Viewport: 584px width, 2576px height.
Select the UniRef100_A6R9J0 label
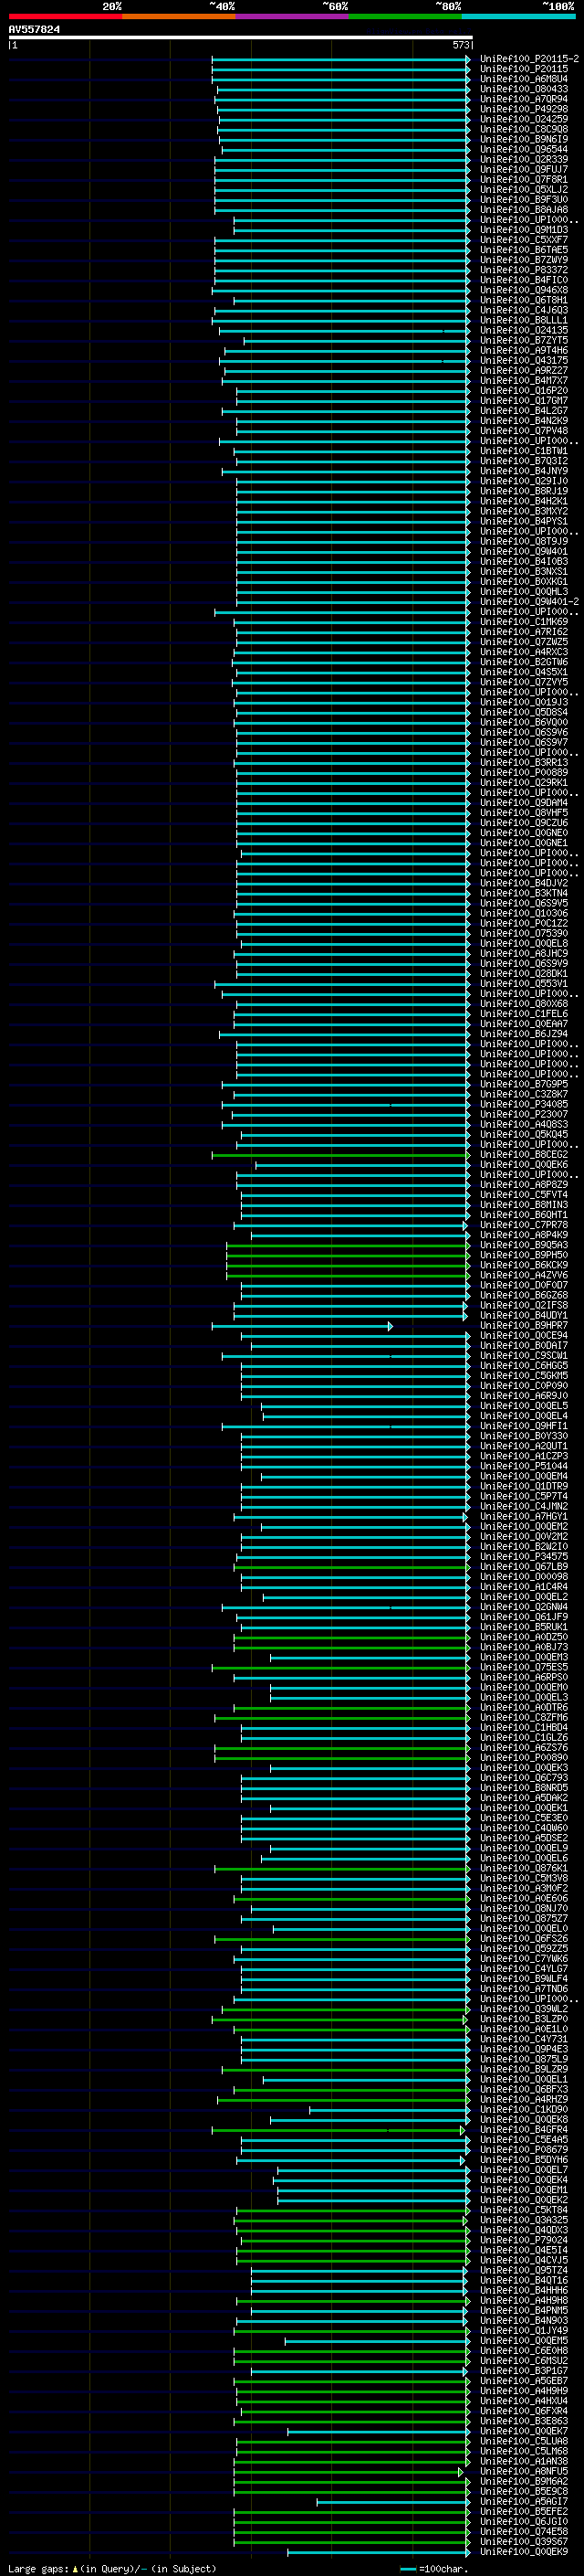click(x=524, y=1396)
